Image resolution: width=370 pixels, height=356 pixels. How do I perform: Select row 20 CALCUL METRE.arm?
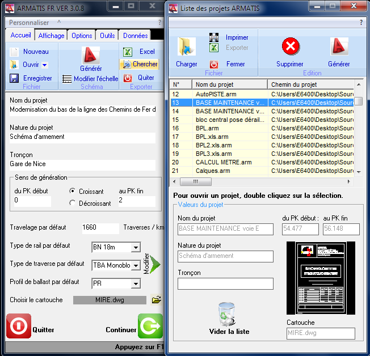pos(262,162)
